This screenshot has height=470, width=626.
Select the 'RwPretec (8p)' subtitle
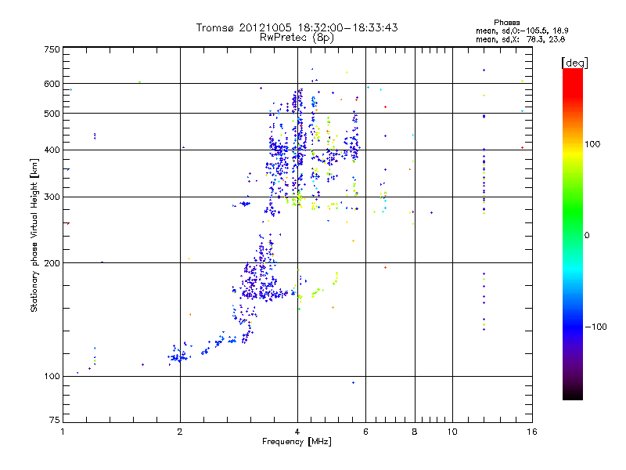pos(297,38)
